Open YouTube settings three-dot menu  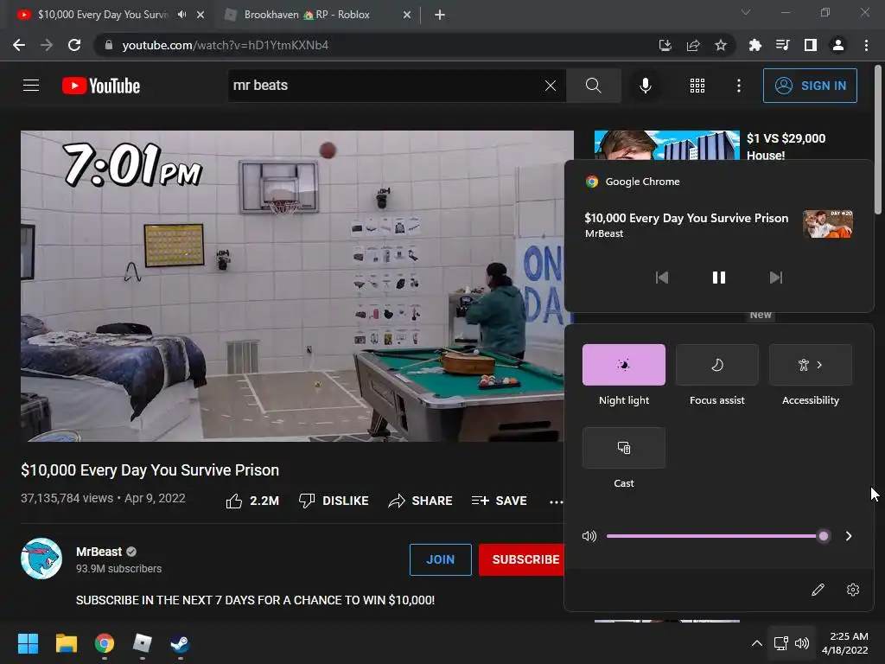pos(739,86)
